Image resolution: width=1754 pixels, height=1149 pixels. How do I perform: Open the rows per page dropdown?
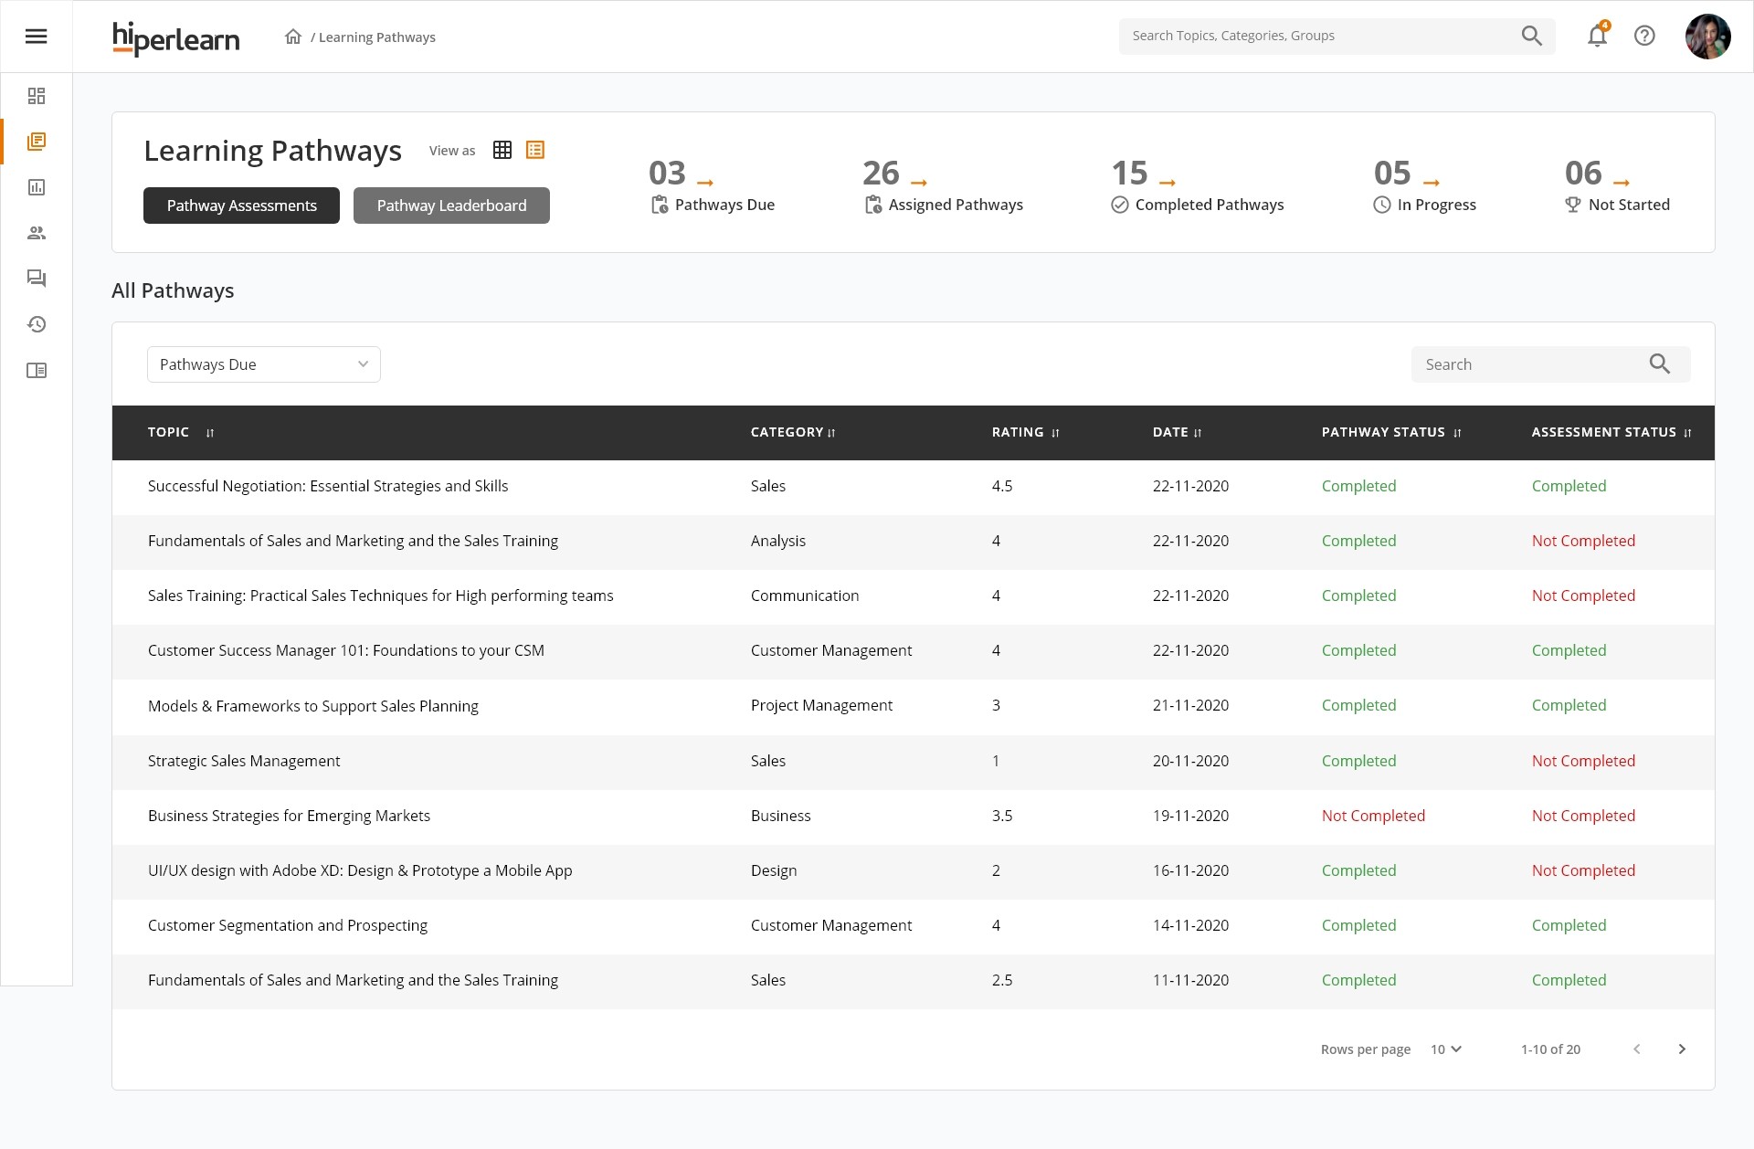coord(1446,1049)
